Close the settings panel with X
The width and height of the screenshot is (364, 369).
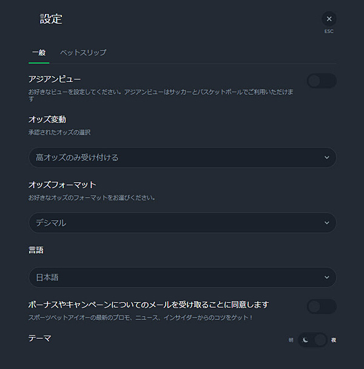(x=329, y=19)
